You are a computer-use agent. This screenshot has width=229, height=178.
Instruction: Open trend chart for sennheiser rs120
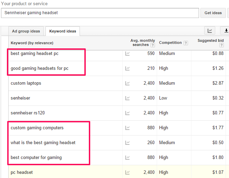point(127,113)
